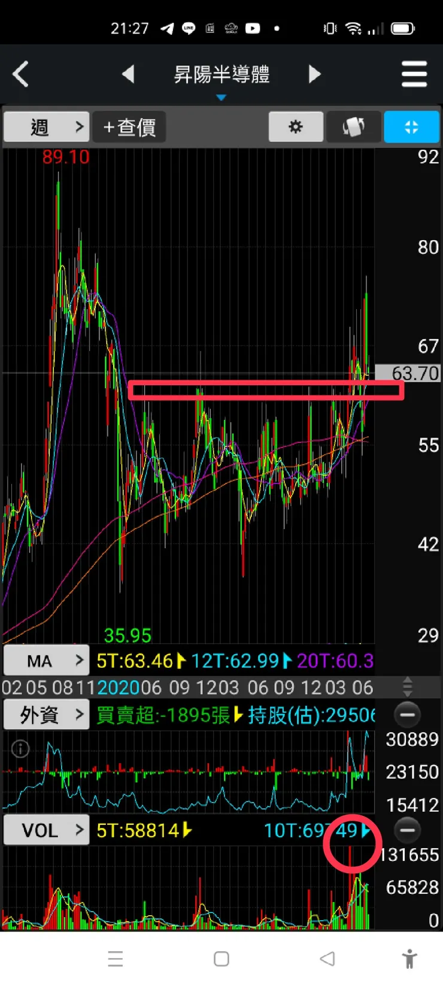
Task: Open the 週 period selector
Action: point(47,127)
